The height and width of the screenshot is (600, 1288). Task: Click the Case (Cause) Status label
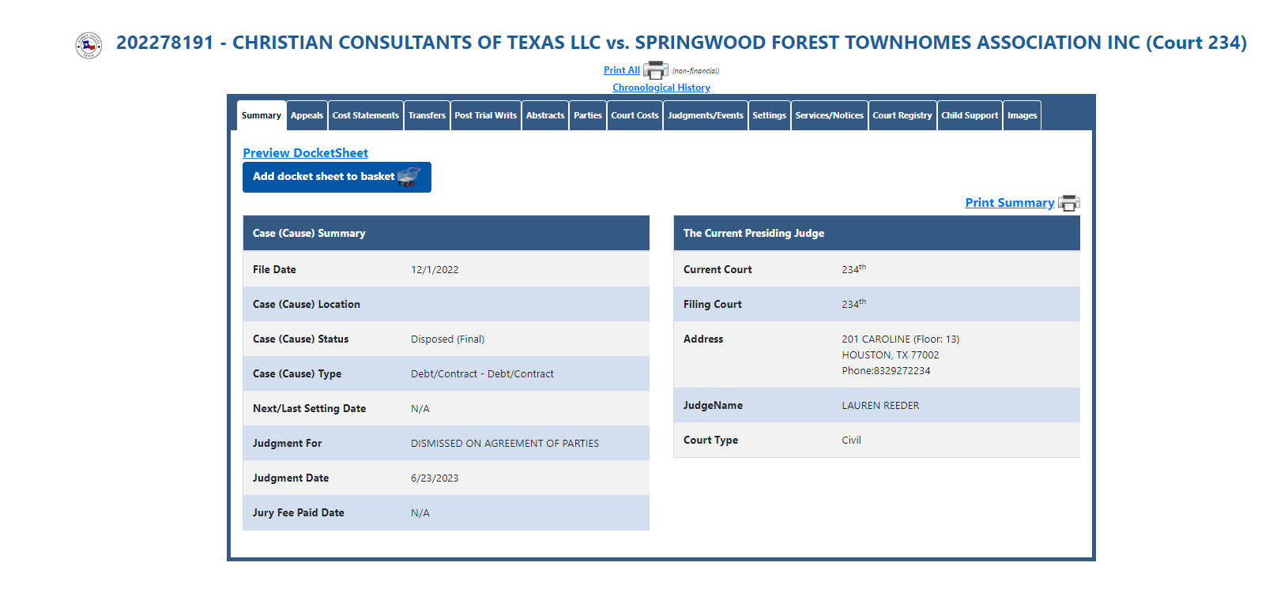(300, 339)
